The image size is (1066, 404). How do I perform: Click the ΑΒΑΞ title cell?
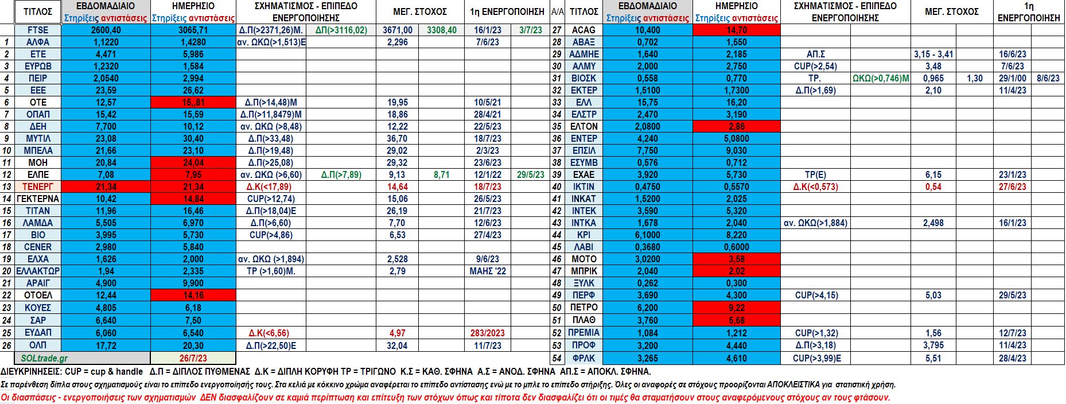[583, 42]
